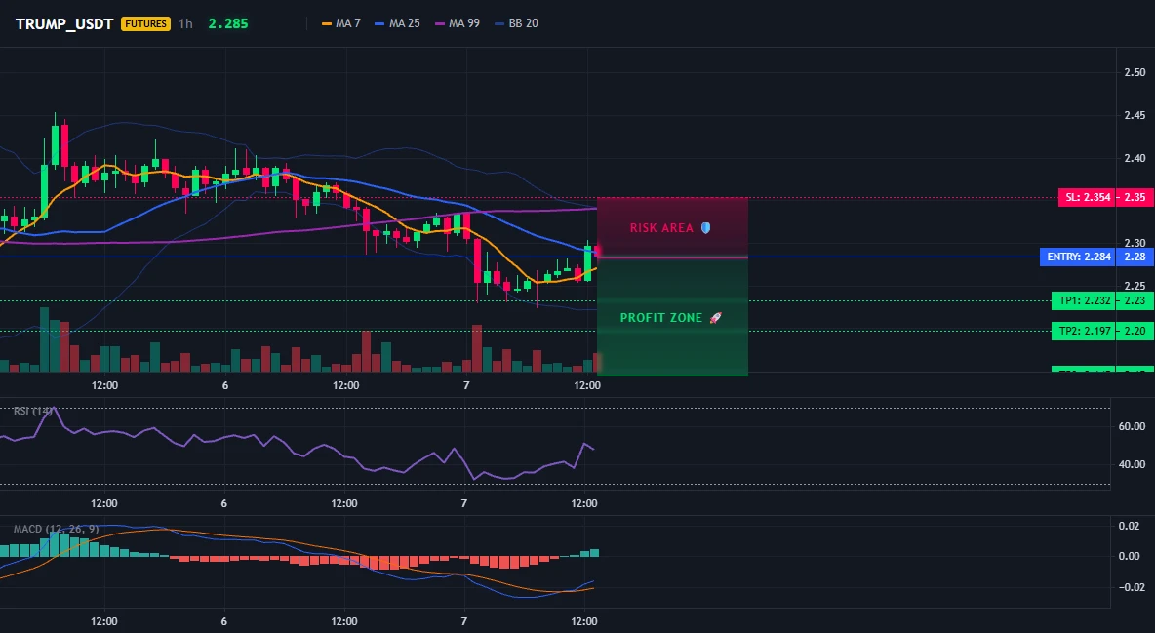The height and width of the screenshot is (633, 1155).
Task: Click the 2.45 price axis label
Action: coord(1135,115)
